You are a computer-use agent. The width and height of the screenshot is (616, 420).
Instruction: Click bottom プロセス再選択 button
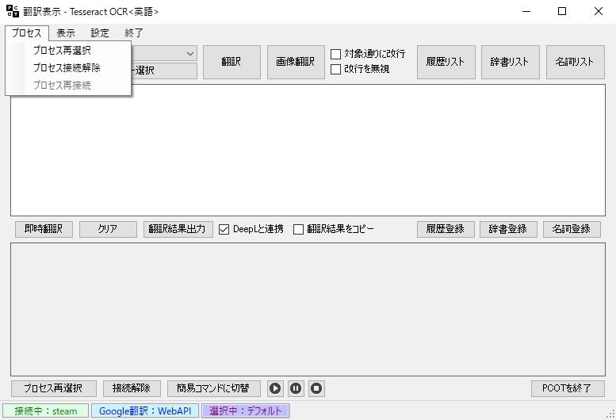tap(54, 388)
